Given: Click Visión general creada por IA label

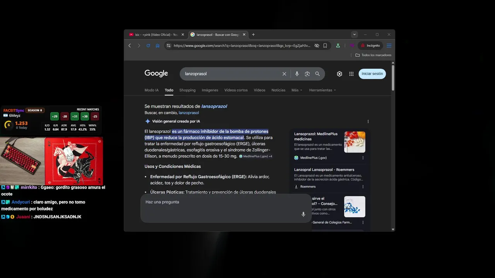Looking at the screenshot, I should (176, 121).
